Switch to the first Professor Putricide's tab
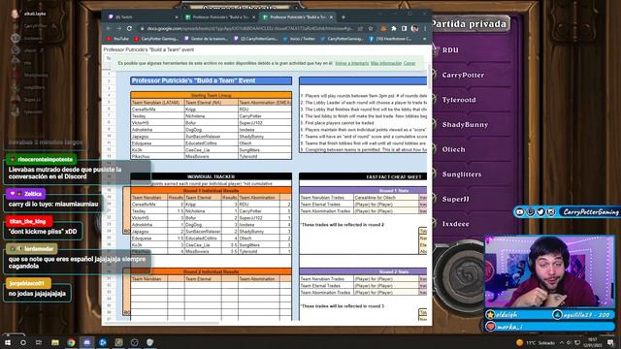Viewport: 621px width, 349px height. [220, 17]
